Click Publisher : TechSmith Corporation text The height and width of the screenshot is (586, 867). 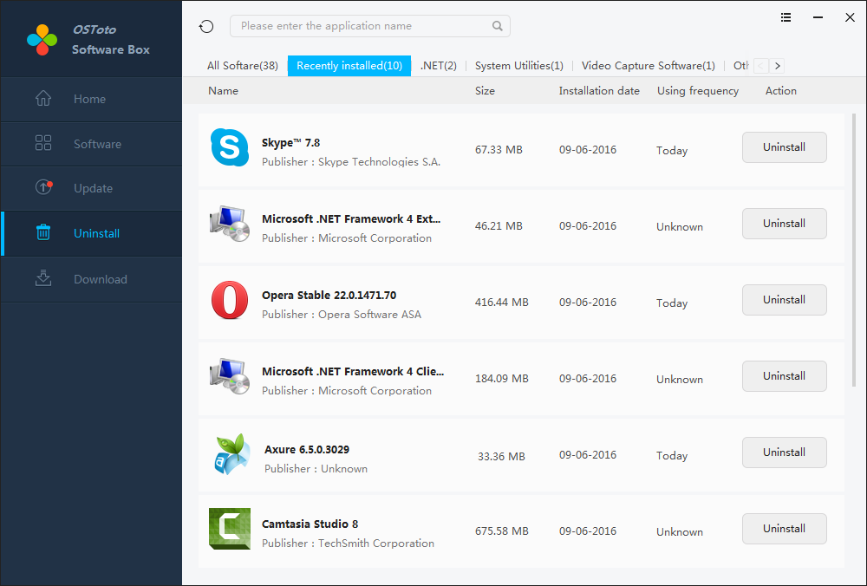click(348, 544)
